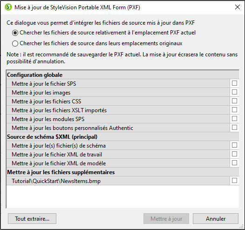Enable updating the SPS file checkbox
Screen dimensions: 245x230
click(234, 83)
